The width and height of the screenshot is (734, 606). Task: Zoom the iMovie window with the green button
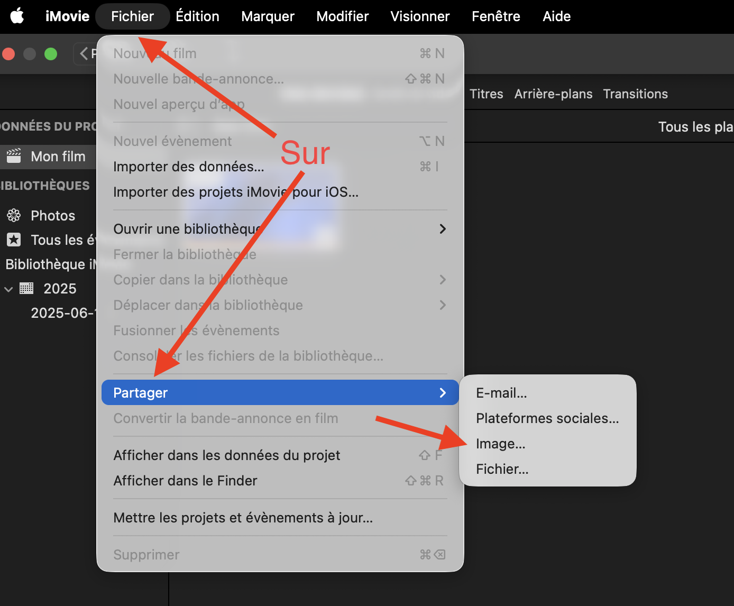[51, 54]
